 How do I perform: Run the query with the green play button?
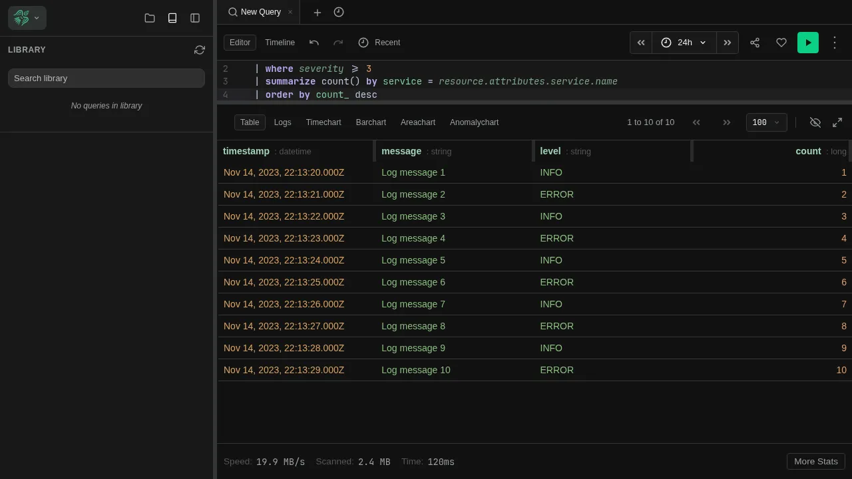tap(807, 42)
